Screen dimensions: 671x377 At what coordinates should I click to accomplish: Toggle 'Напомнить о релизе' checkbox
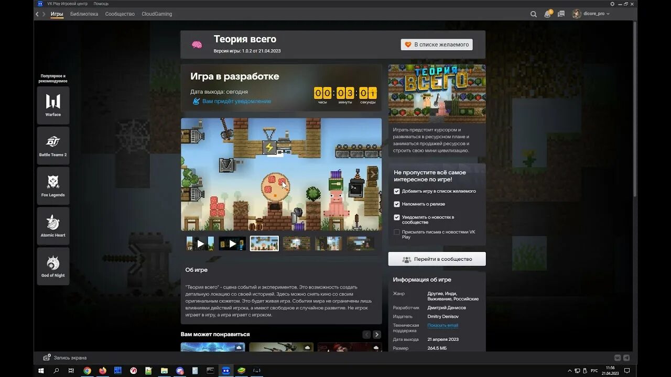coord(397,204)
